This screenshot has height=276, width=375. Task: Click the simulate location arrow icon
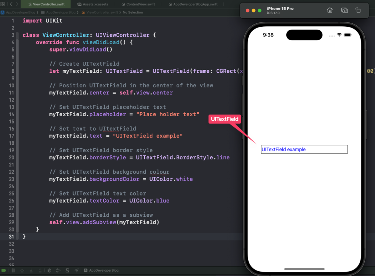pyautogui.click(x=76, y=271)
